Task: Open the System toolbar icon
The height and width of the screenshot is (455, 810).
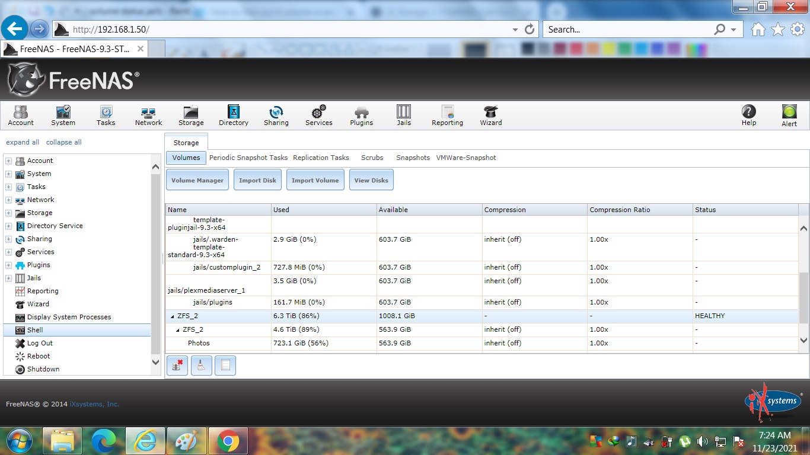Action: coord(63,116)
